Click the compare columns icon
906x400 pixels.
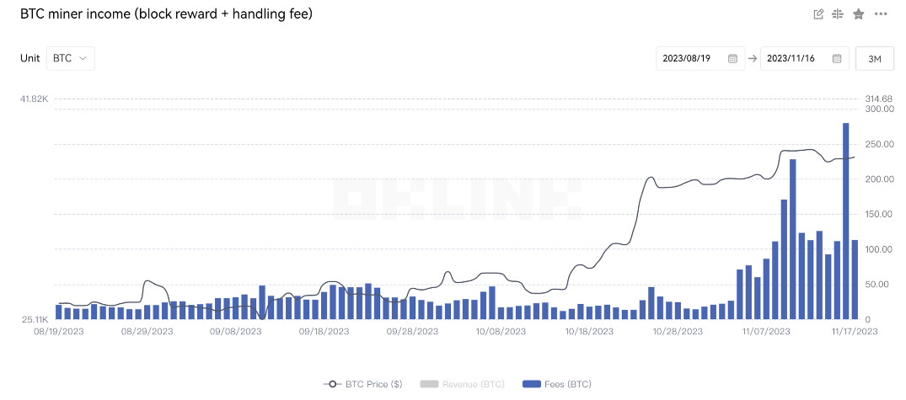click(838, 14)
